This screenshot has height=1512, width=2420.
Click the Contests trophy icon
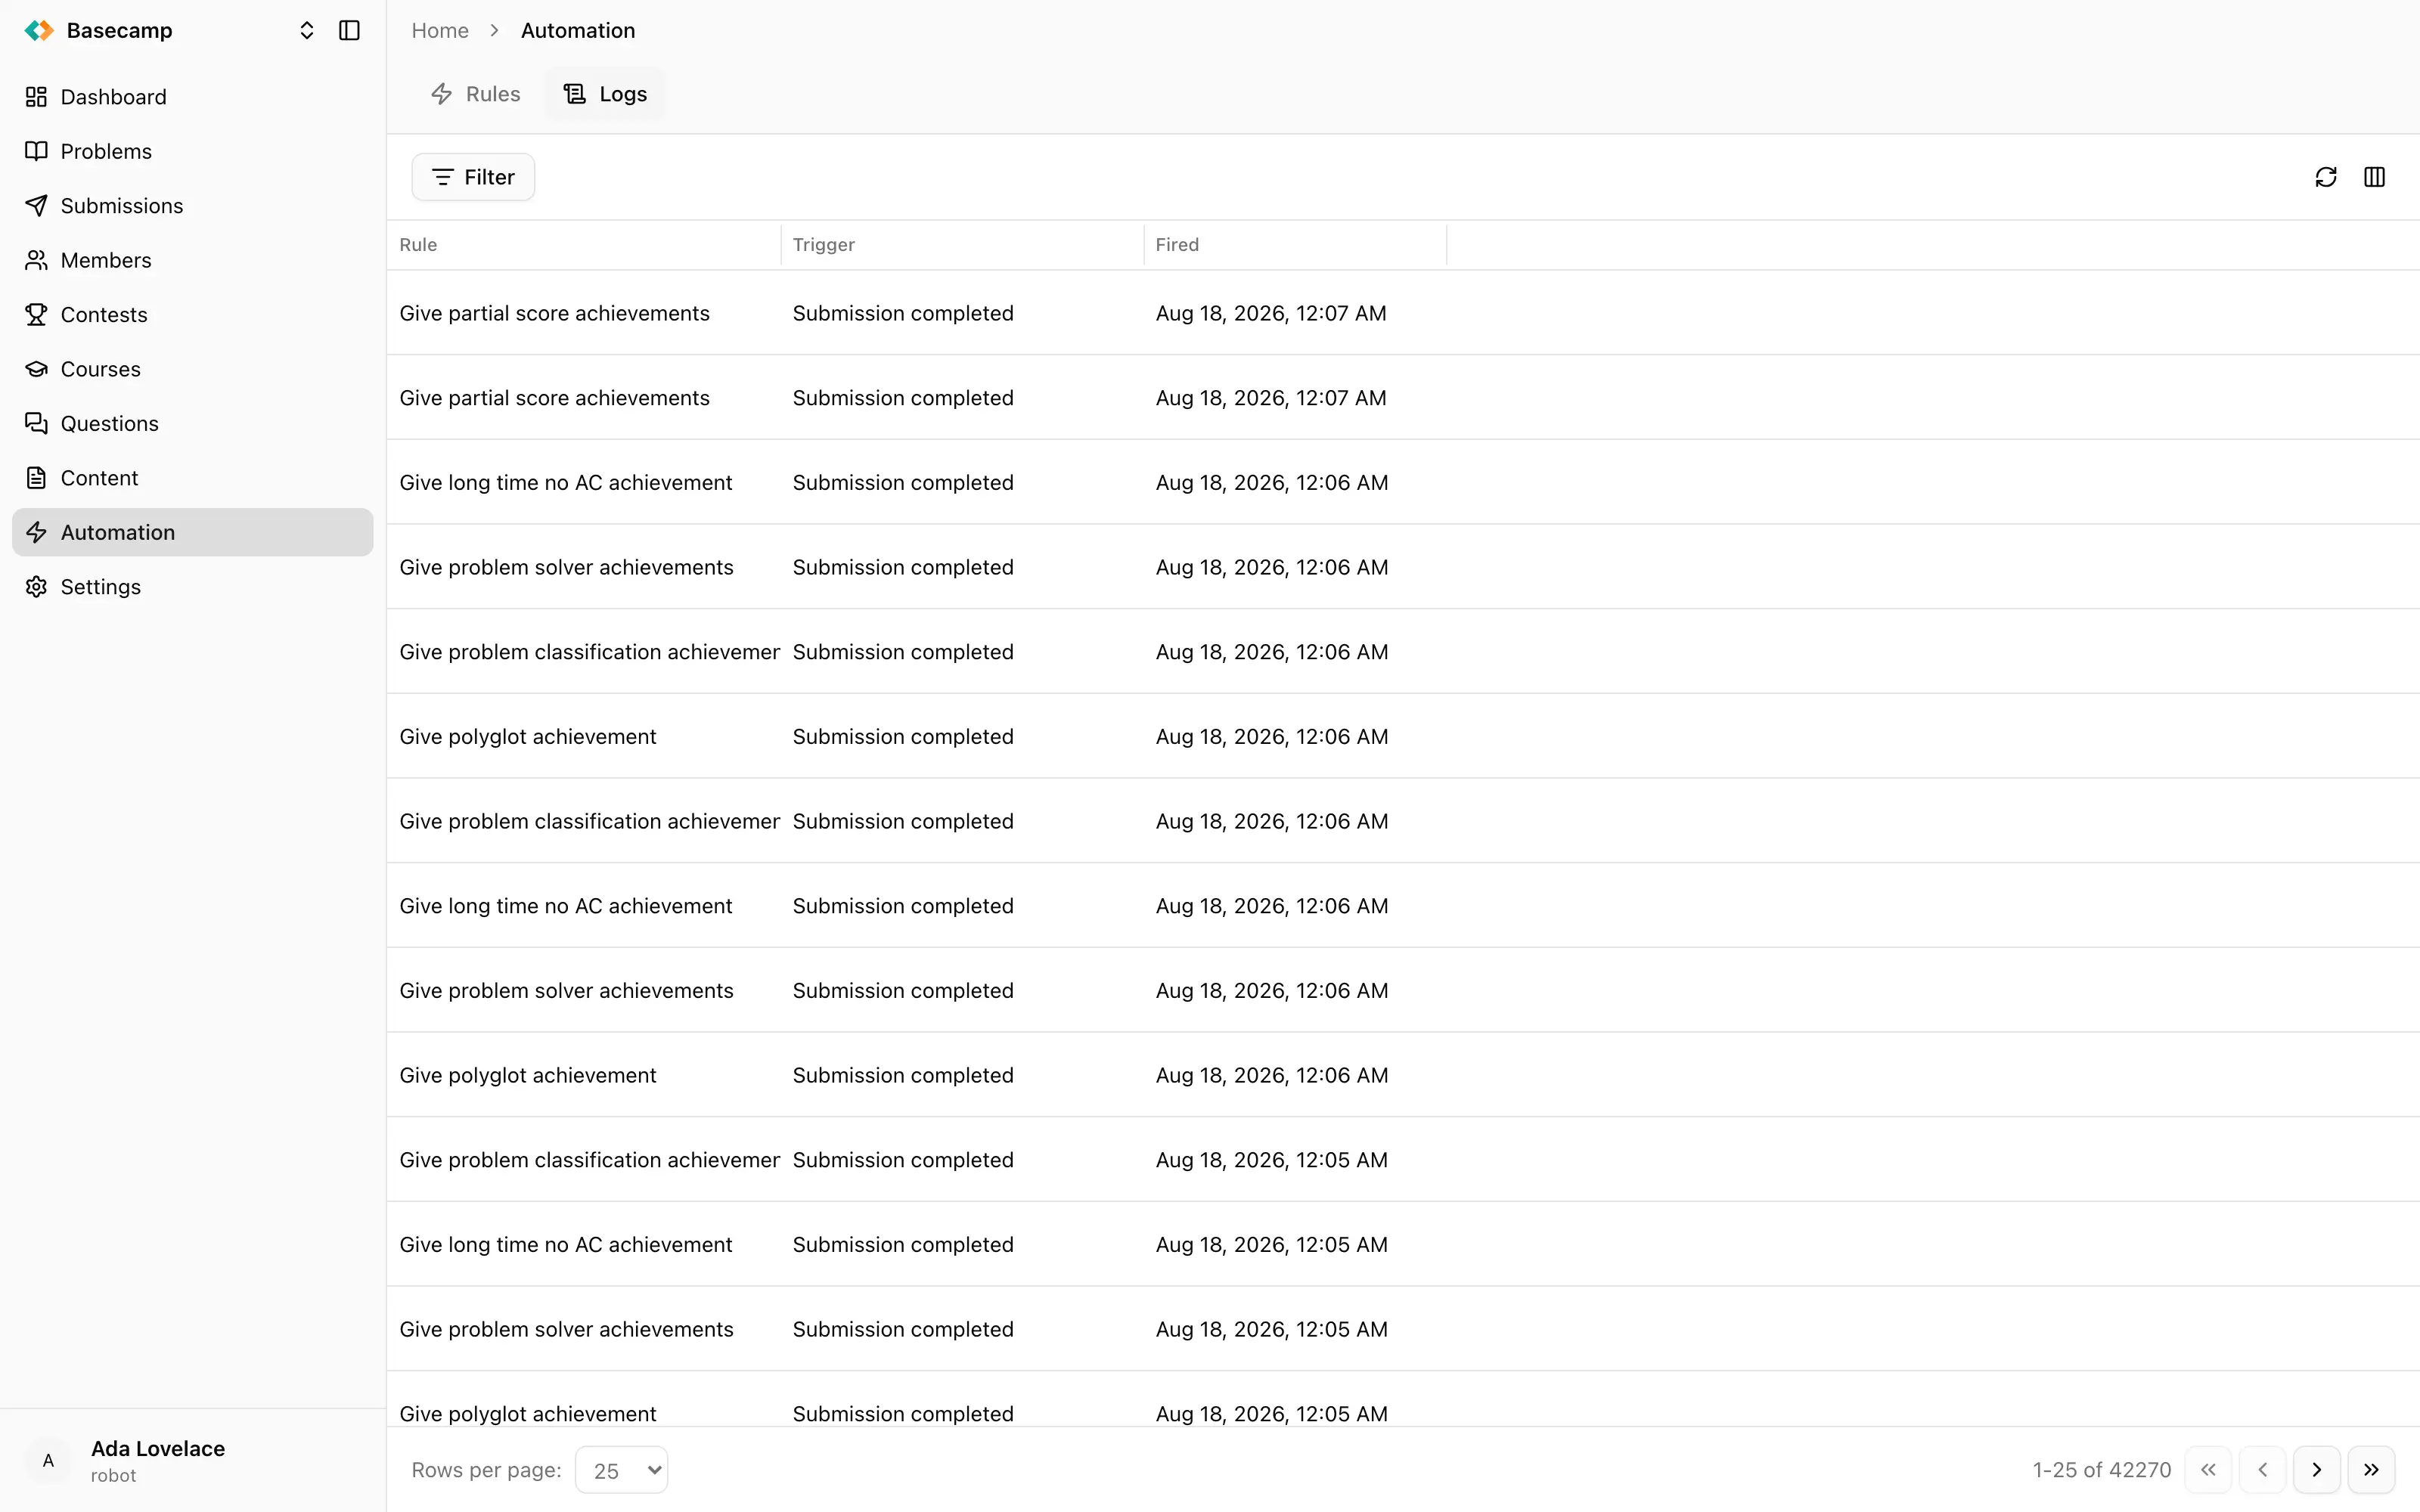pyautogui.click(x=36, y=315)
